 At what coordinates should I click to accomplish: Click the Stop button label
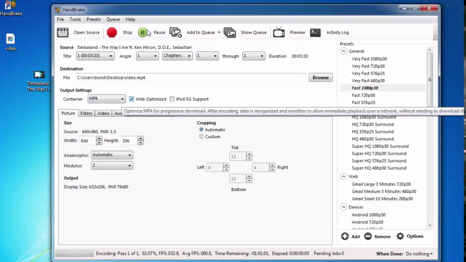[127, 32]
